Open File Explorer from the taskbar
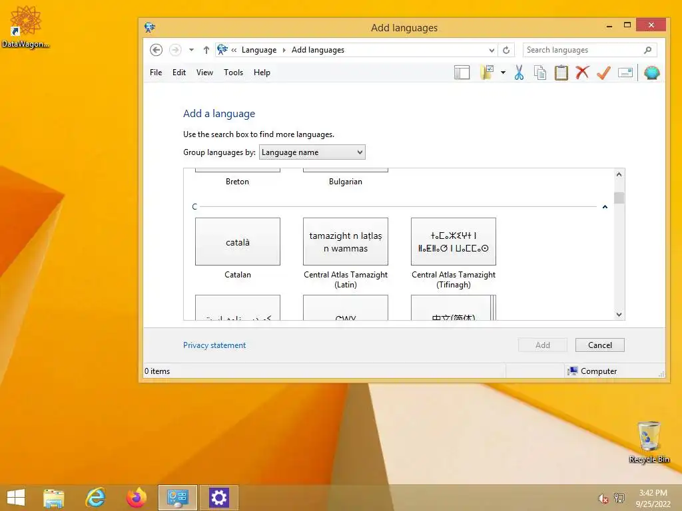The width and height of the screenshot is (682, 511). click(x=53, y=498)
